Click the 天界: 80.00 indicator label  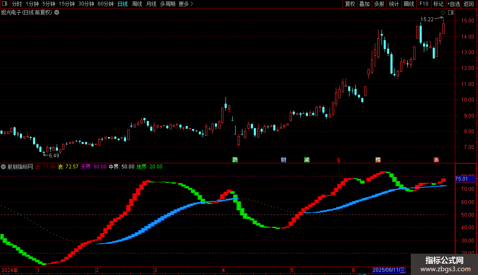tap(93, 167)
